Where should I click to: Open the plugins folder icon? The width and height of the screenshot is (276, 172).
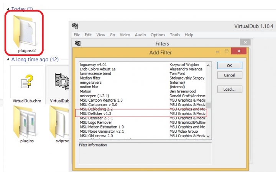tap(25, 122)
